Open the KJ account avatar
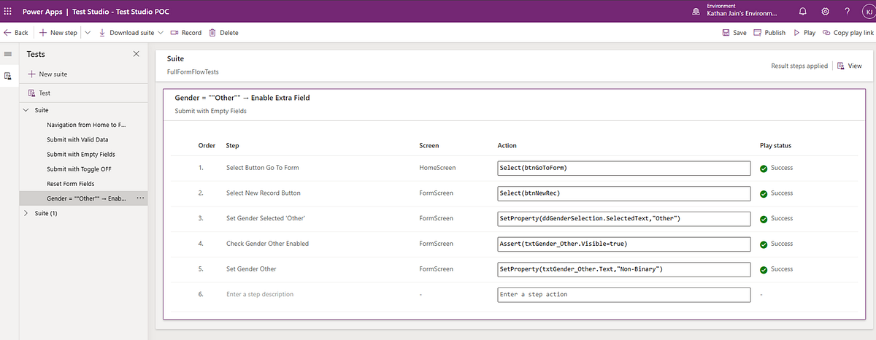Viewport: 876px width, 340px height. 866,11
